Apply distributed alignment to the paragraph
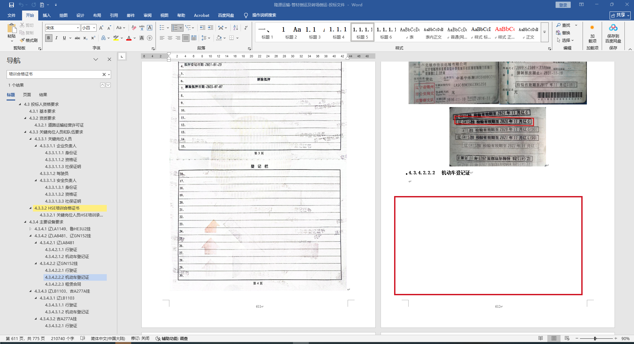The height and width of the screenshot is (344, 634). coord(194,38)
